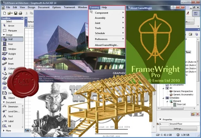Click the Print icon in toolbar

click(x=20, y=13)
